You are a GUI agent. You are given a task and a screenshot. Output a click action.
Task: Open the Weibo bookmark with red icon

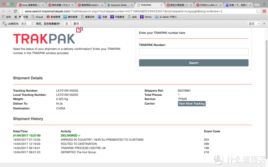pos(53,17)
